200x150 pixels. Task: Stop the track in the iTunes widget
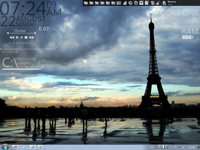(26, 37)
